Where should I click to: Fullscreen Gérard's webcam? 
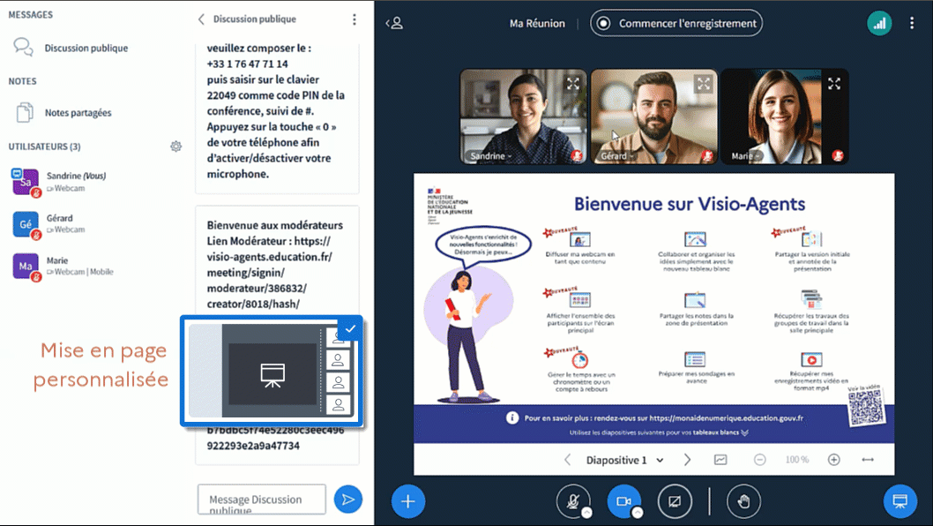click(x=704, y=84)
